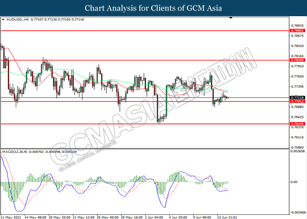Click the 9 Jun 08:00 time label
Image resolution: width=307 pixels, height=219 pixels.
click(202, 217)
